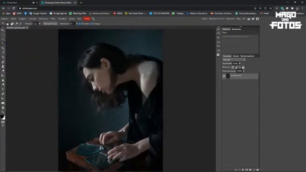
Task: Open the Arquivo menu
Action: click(5, 19)
